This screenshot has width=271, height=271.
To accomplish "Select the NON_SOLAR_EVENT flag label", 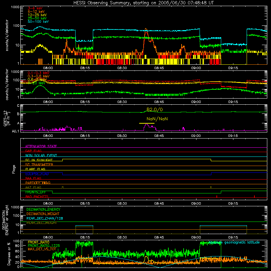I will (41, 155).
